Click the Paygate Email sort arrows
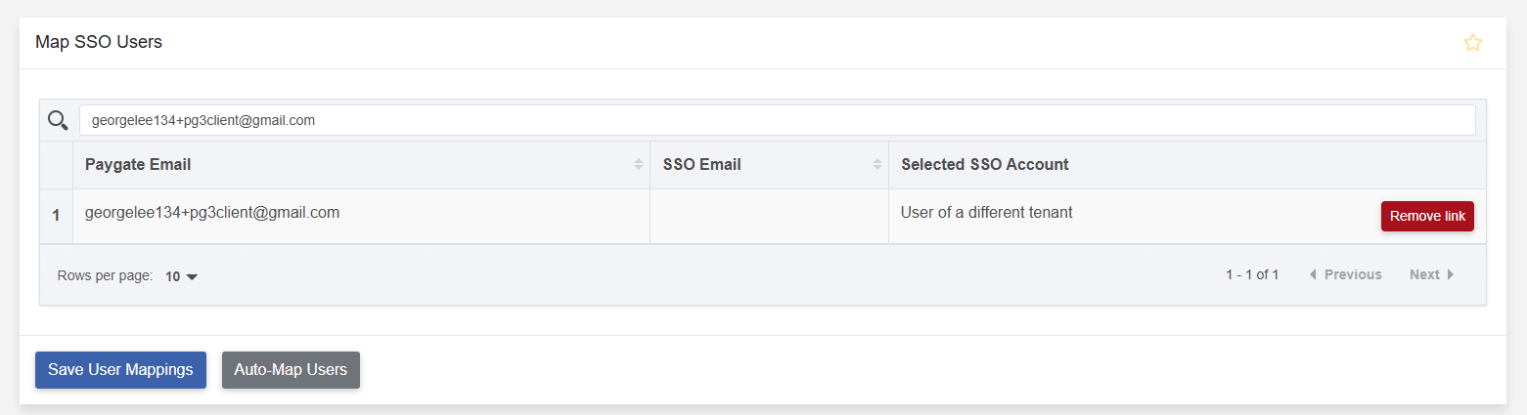 pos(639,165)
